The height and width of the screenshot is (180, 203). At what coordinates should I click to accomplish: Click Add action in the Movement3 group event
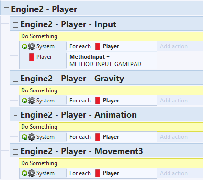174,173
